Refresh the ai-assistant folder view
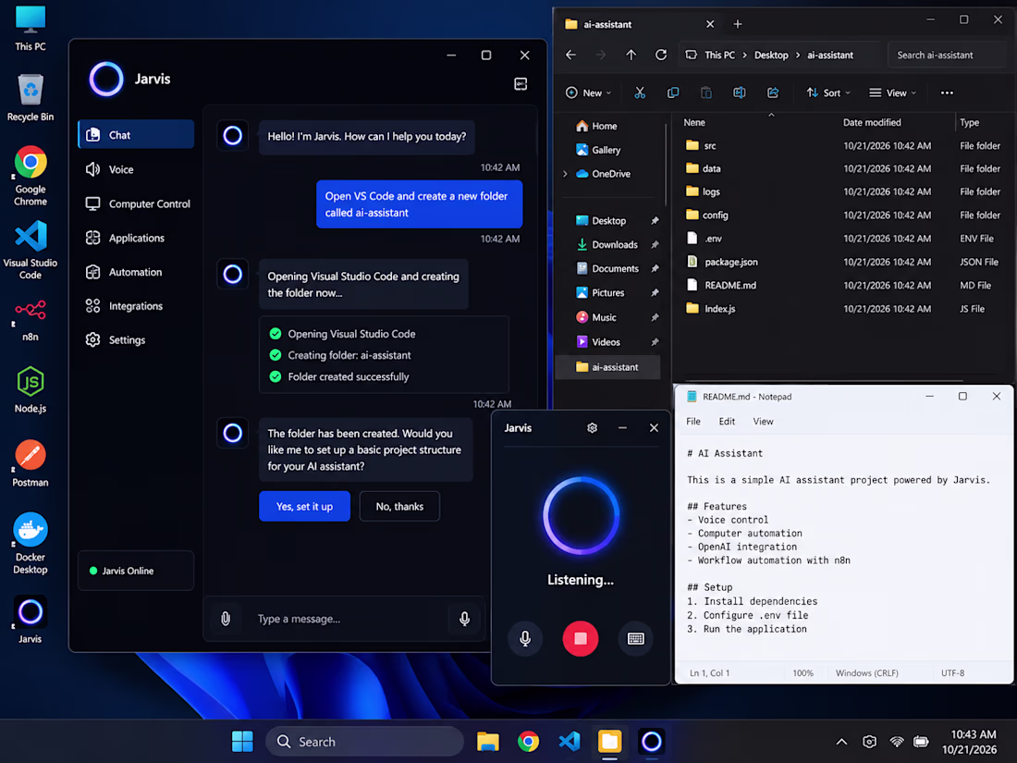Viewport: 1017px width, 763px height. (x=661, y=55)
